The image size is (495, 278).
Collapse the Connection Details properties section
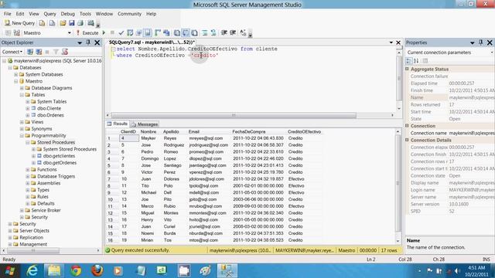tap(408, 140)
